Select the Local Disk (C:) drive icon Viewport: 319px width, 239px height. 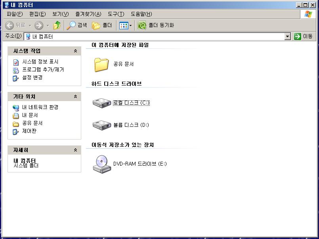102,103
